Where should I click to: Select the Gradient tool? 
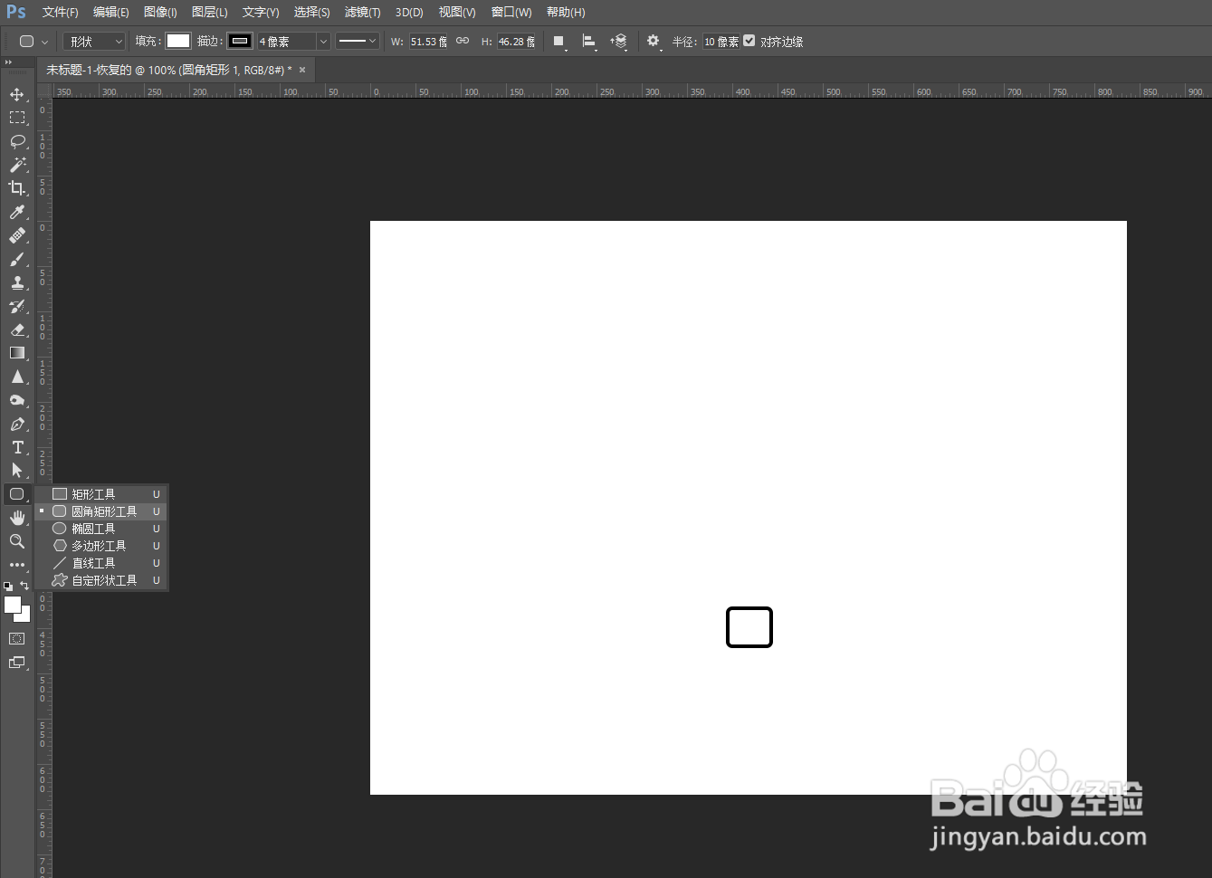[x=17, y=353]
